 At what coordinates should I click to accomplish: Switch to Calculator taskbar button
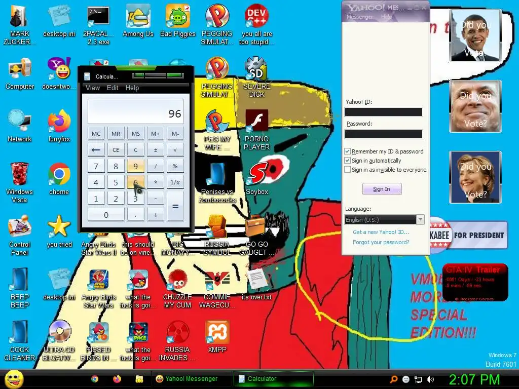273,379
